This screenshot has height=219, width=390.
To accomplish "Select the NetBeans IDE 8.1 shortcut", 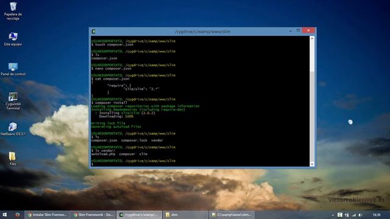I will (x=13, y=129).
